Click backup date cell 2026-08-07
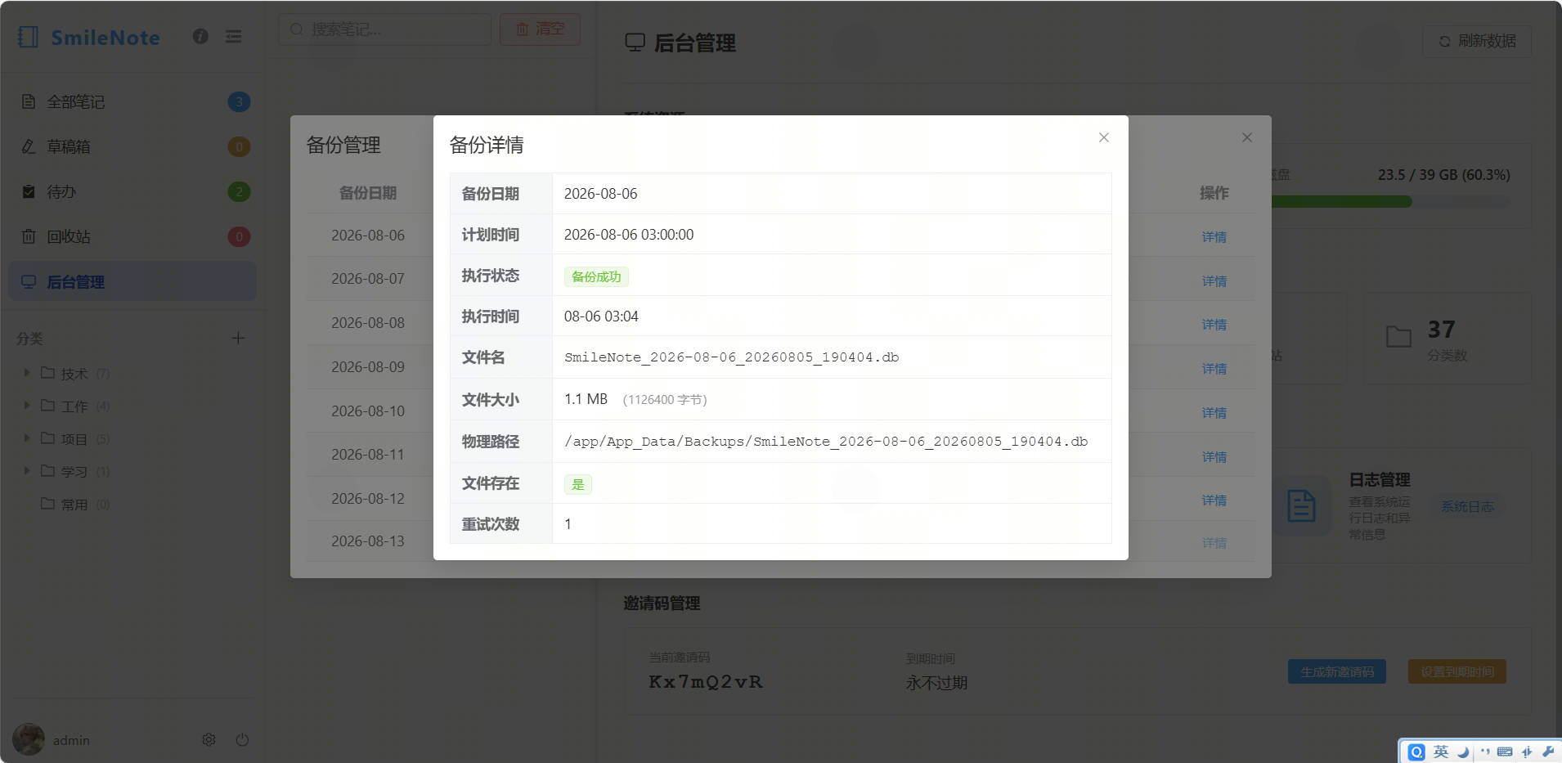Screen dimensions: 1562x763 (368, 279)
